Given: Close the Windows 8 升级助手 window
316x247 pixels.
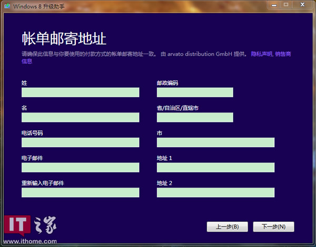Looking at the screenshot, I should (302, 5).
